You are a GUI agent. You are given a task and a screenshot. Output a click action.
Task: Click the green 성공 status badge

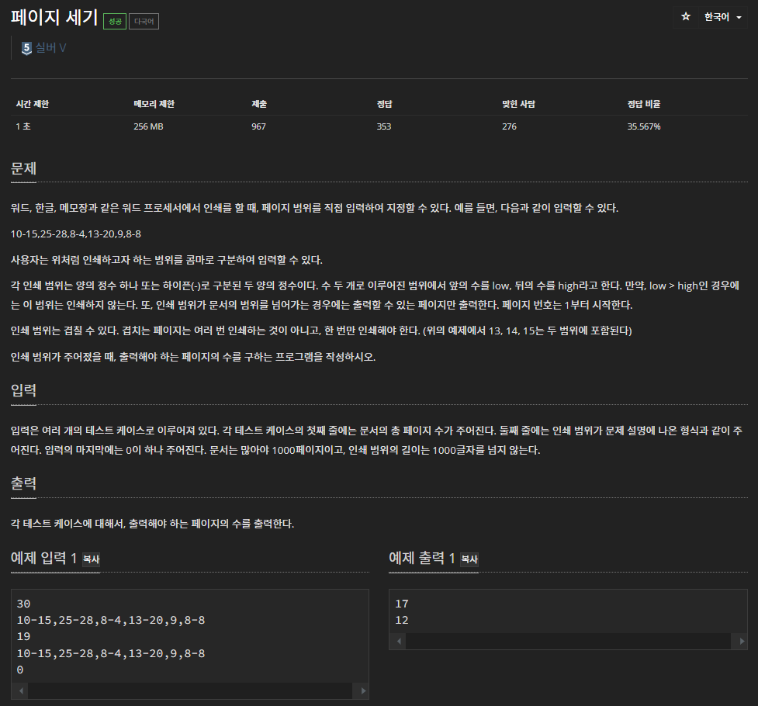click(x=115, y=21)
